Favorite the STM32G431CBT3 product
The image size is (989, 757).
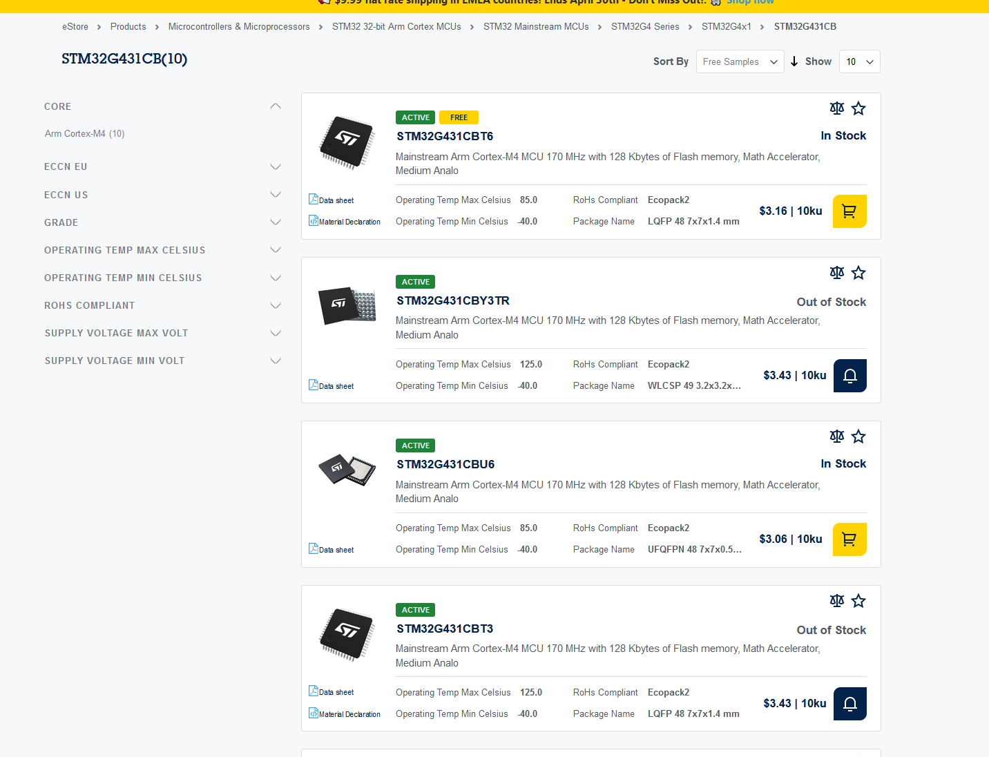pos(858,601)
